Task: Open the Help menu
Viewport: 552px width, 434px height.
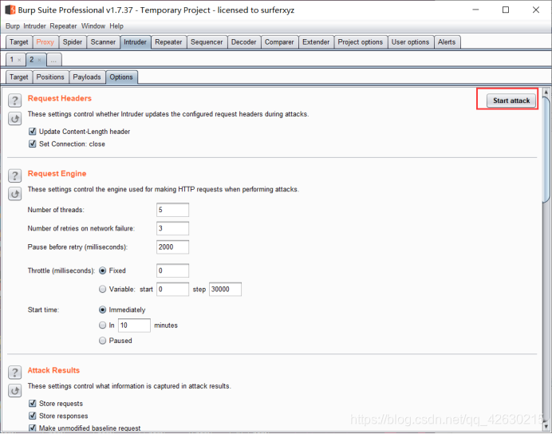Action: 116,26
